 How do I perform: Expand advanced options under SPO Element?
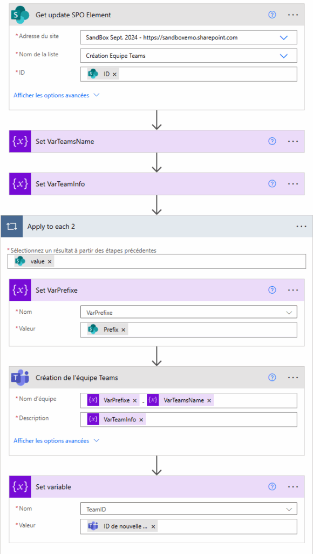tap(57, 95)
